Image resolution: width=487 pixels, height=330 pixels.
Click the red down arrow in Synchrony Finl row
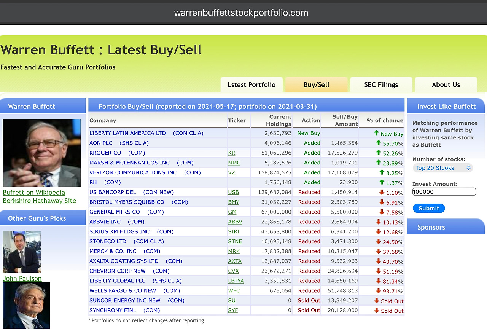[x=377, y=311]
